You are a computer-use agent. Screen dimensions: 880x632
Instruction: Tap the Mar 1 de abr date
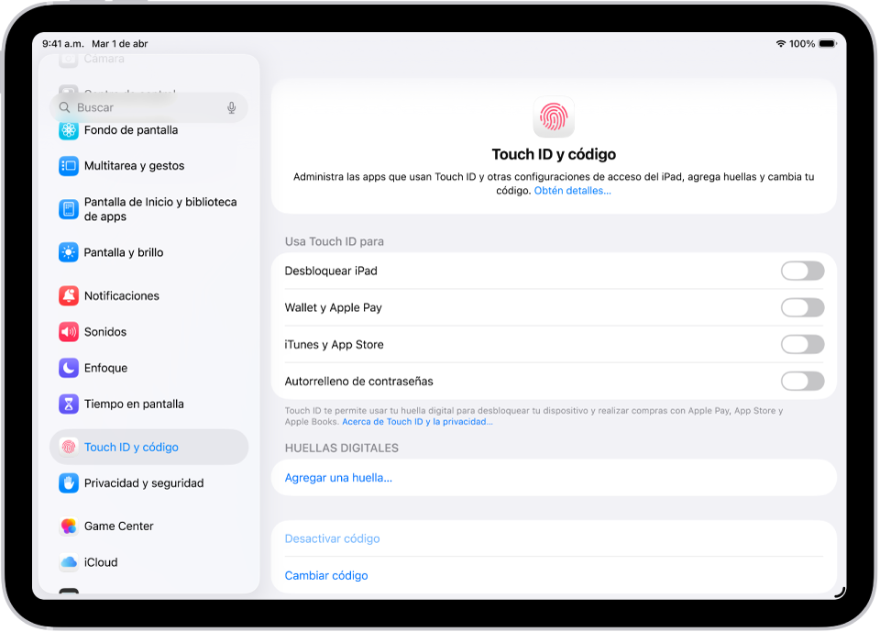coord(119,44)
